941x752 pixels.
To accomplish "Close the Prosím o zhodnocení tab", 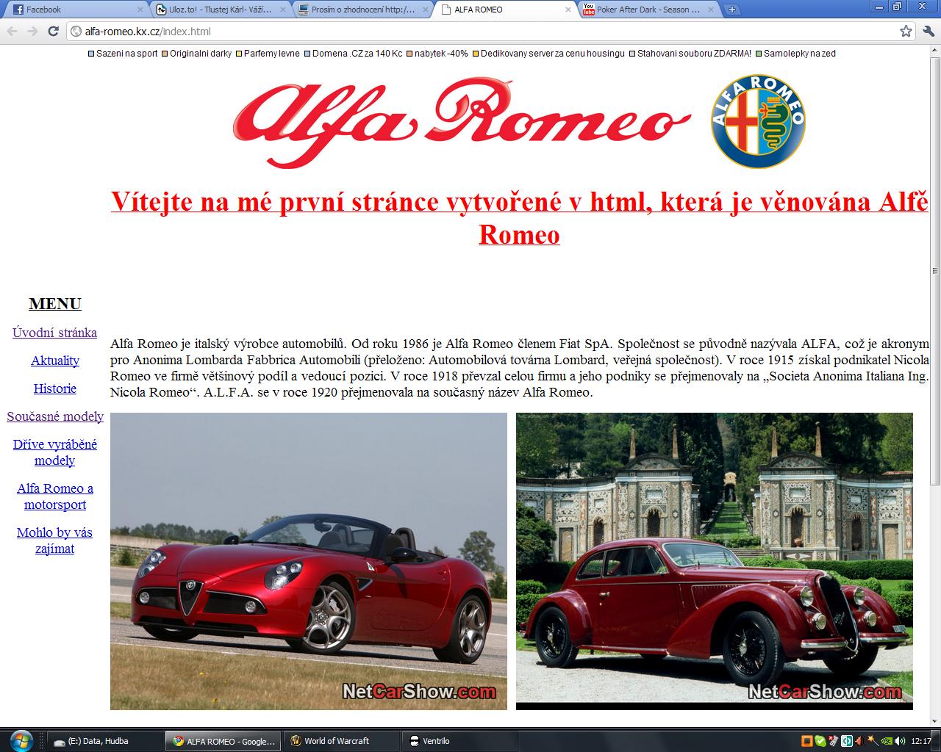I will click(x=425, y=10).
